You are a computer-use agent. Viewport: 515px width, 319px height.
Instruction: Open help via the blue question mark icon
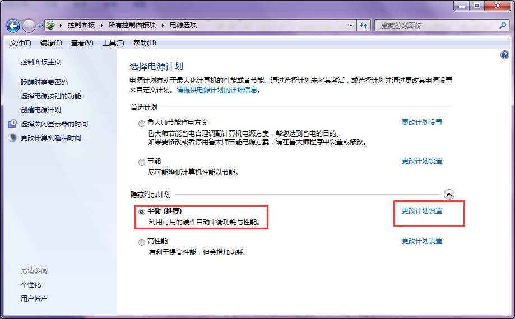point(504,55)
